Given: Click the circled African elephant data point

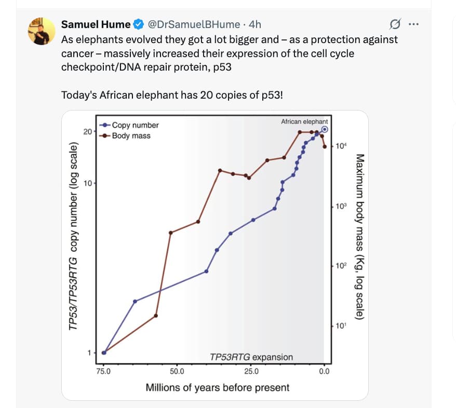Looking at the screenshot, I should point(325,129).
